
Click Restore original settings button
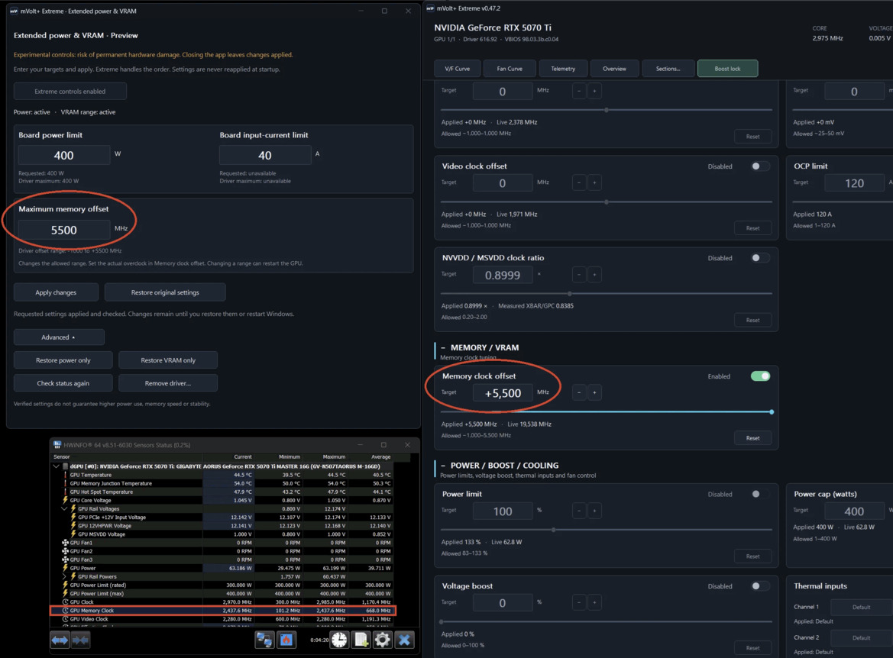tap(165, 292)
